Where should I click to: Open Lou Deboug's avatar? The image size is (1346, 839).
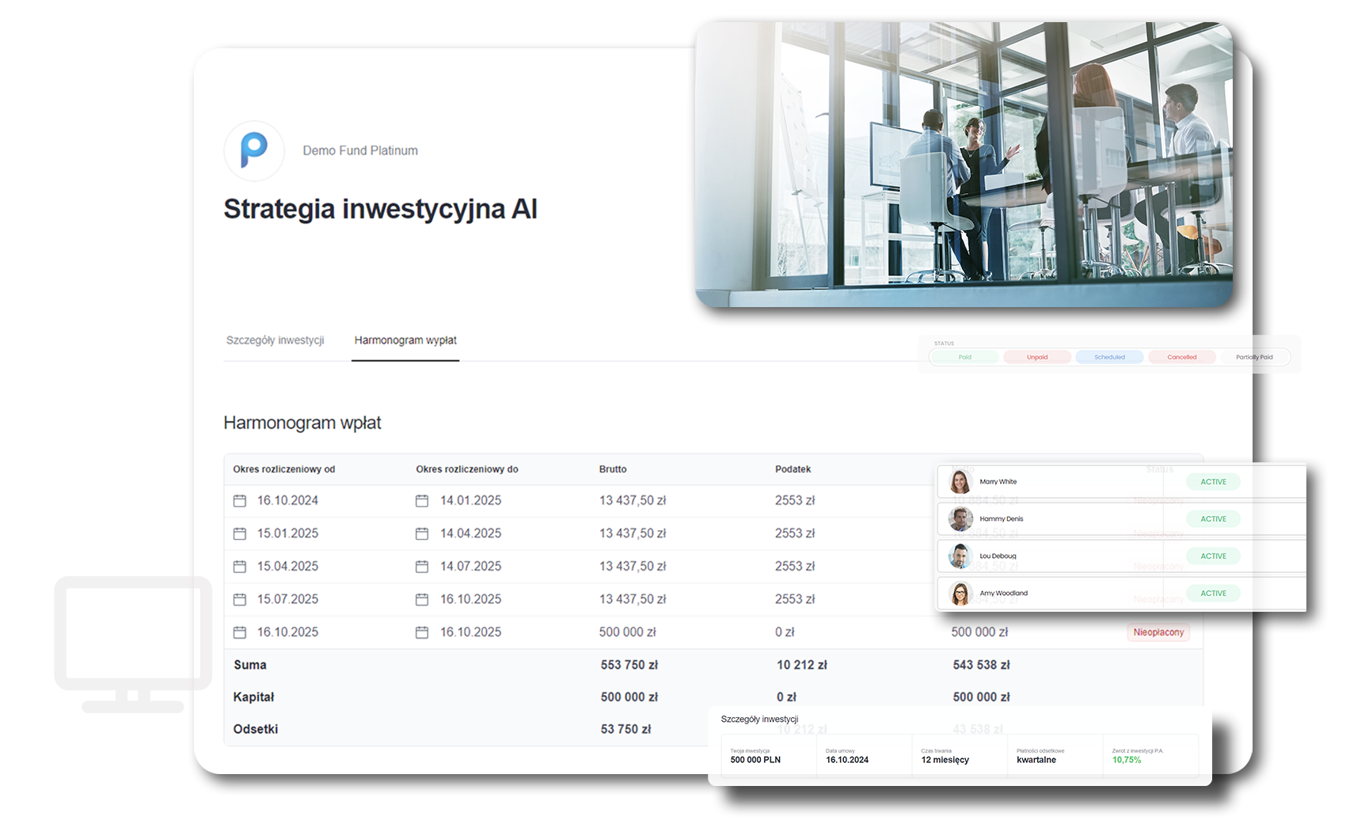[960, 556]
